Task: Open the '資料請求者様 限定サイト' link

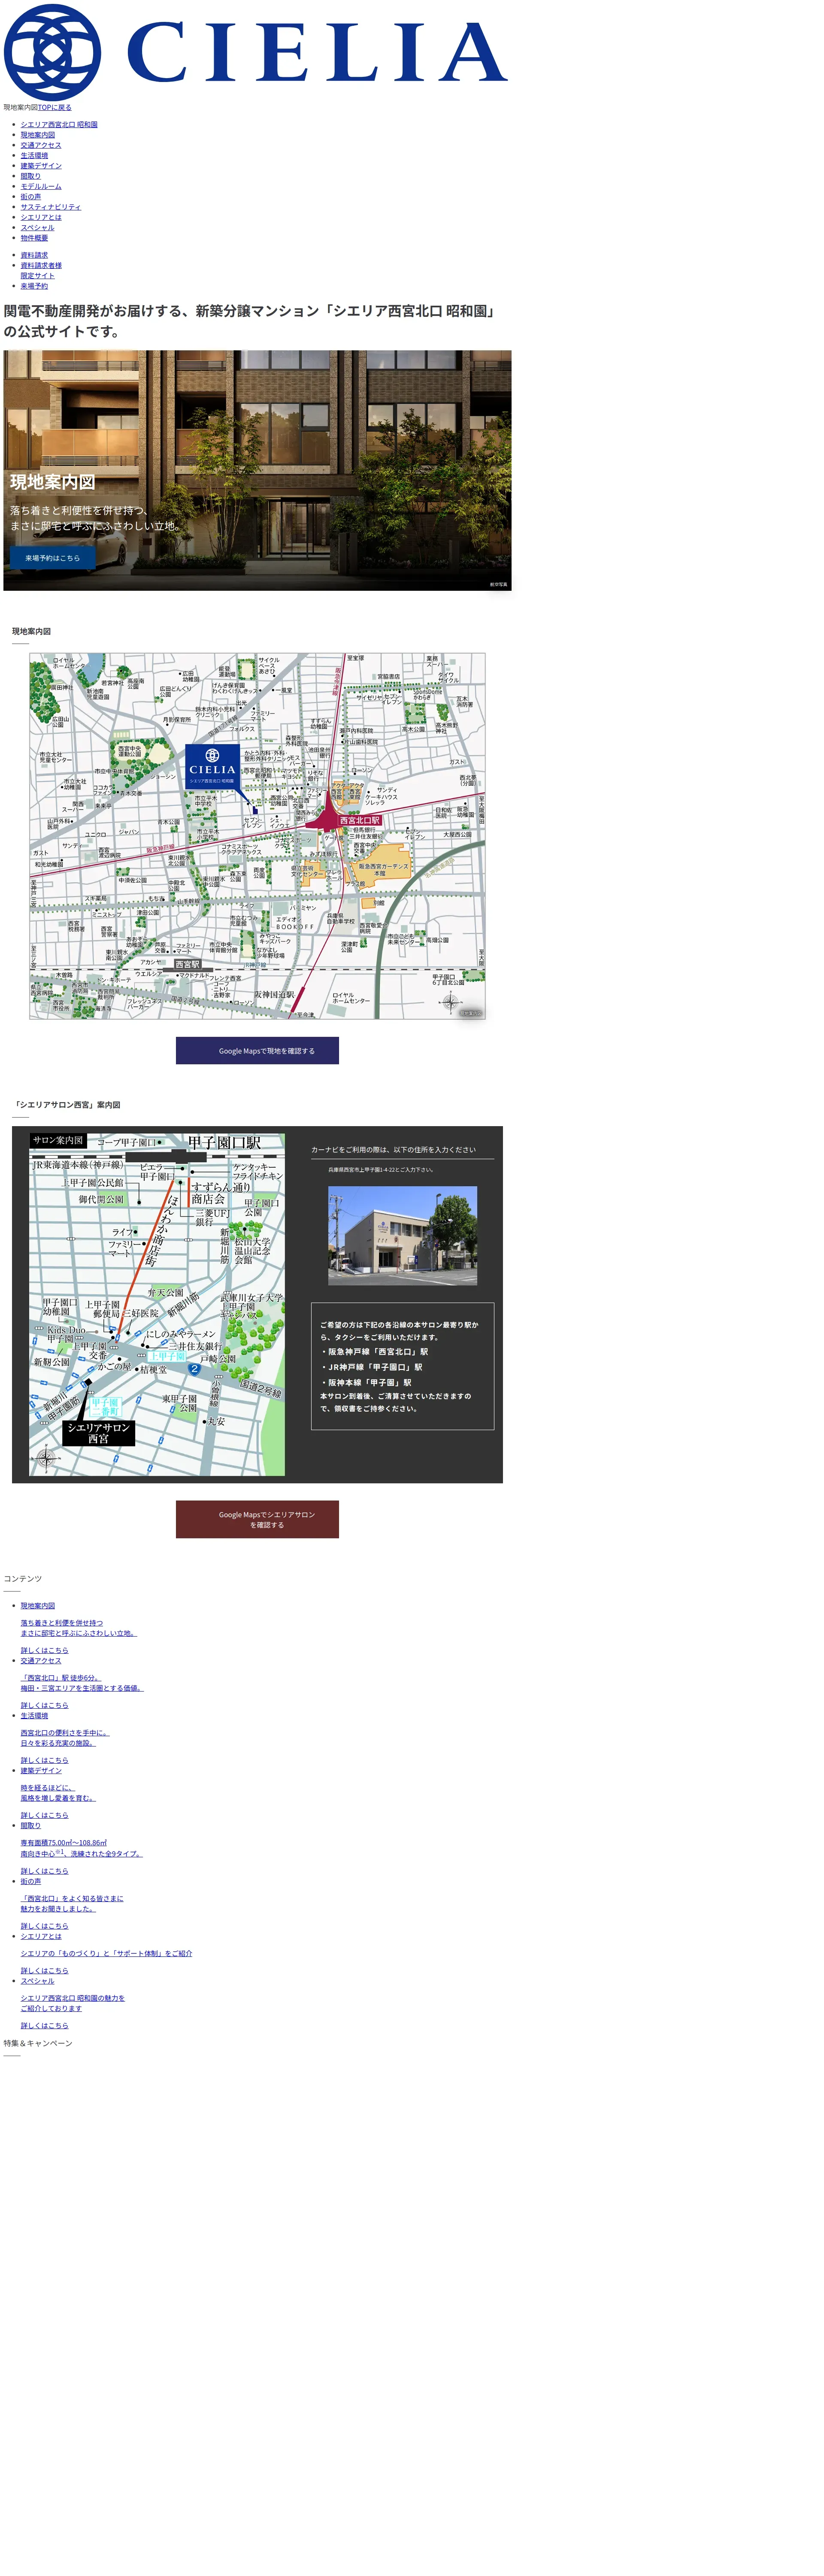Action: [x=41, y=271]
